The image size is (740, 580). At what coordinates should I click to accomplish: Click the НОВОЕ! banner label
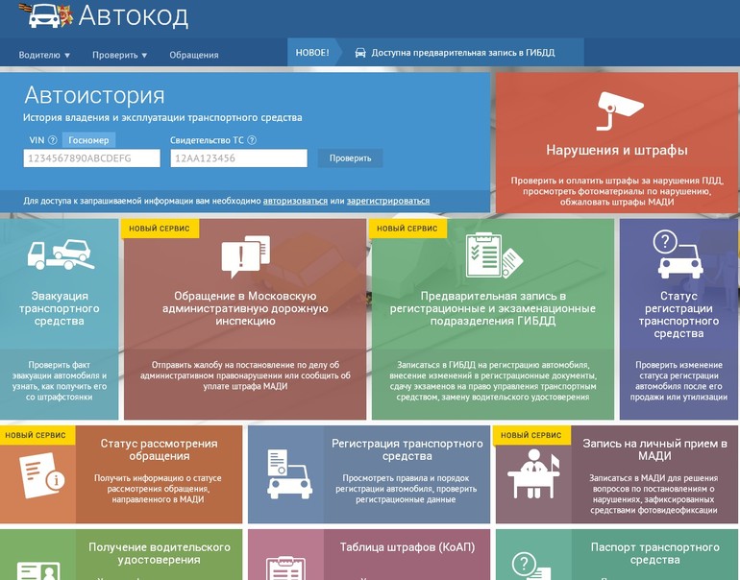(312, 53)
